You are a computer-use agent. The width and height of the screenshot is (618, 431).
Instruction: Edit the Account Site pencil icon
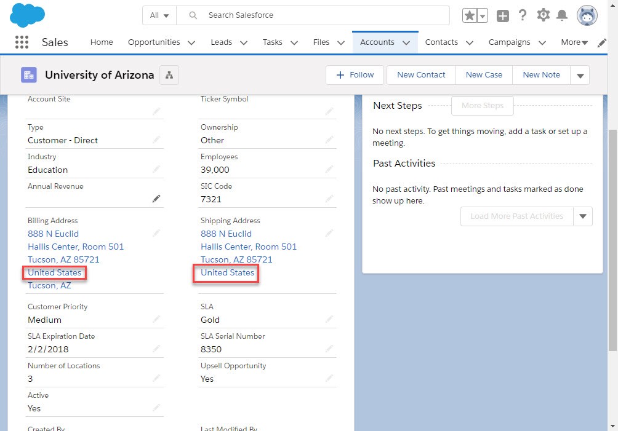point(156,111)
